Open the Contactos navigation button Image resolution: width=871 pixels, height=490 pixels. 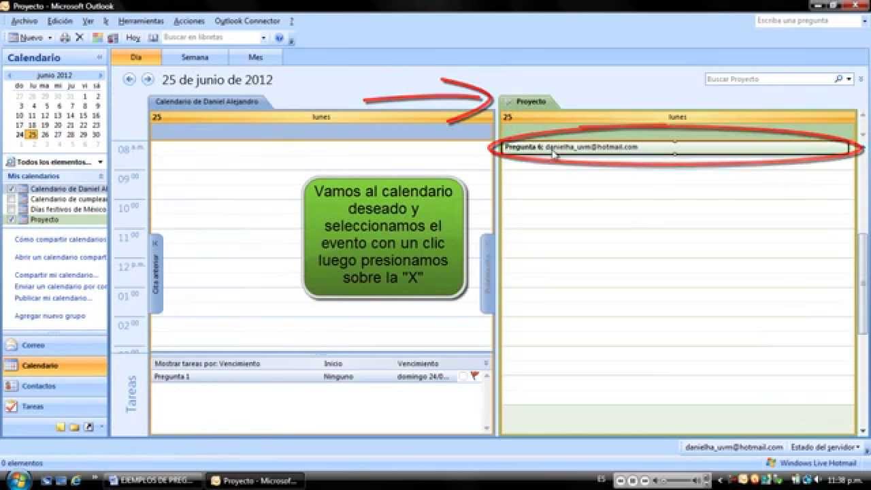click(x=54, y=386)
